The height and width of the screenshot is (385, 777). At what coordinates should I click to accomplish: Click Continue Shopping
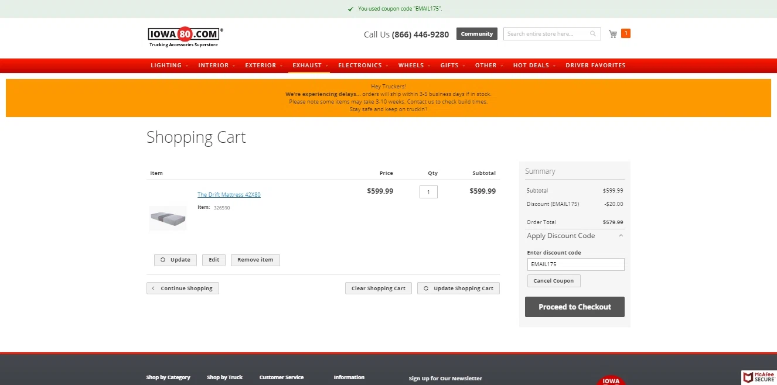183,288
